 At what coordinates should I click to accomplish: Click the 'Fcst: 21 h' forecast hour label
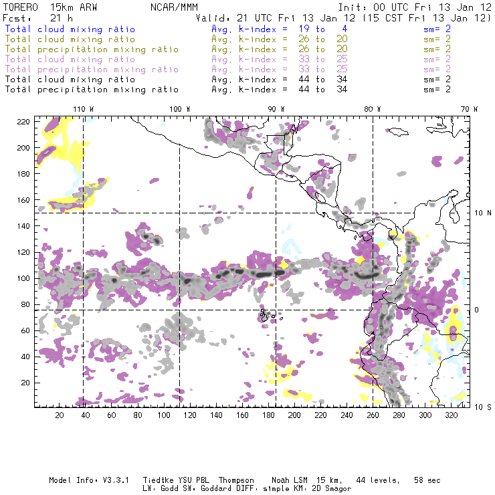point(37,17)
